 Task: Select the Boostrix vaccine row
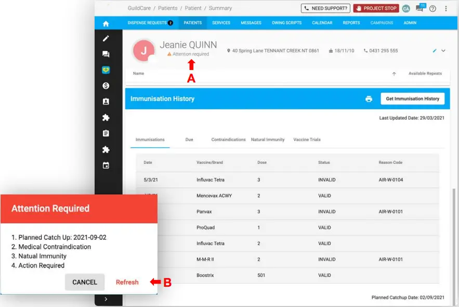coord(287,275)
